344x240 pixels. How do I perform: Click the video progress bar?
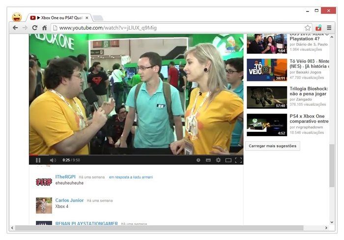[136, 155]
